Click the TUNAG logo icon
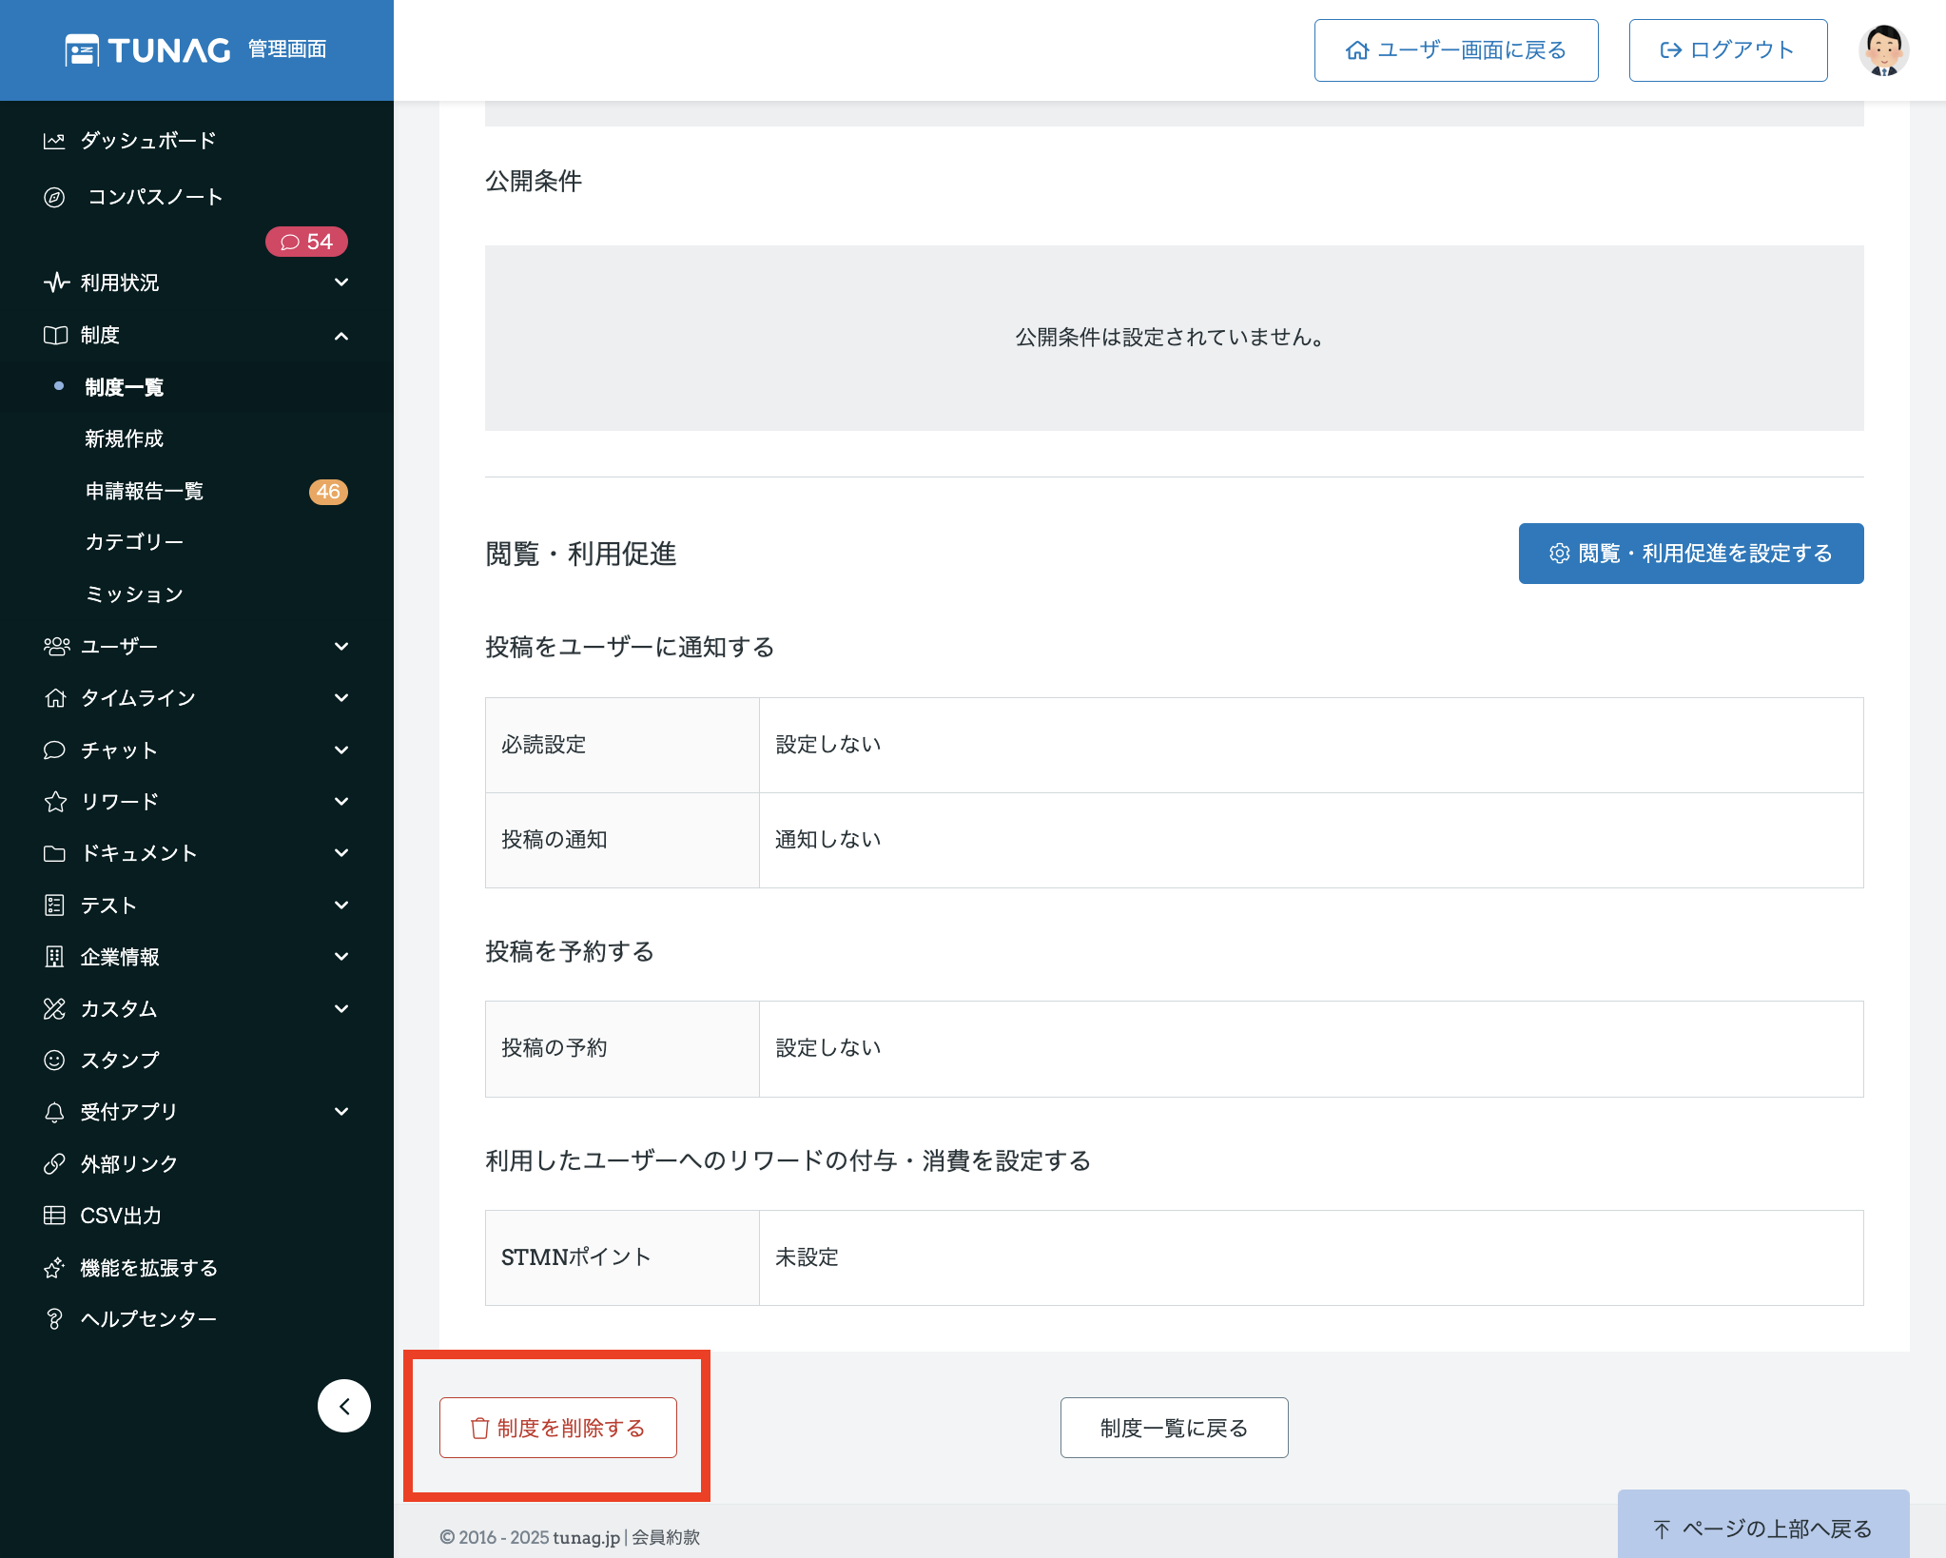The image size is (1946, 1558). coord(83,50)
